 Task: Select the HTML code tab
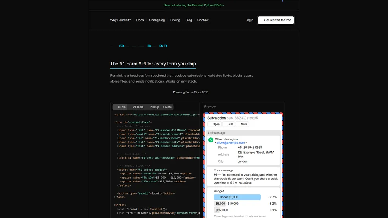[x=120, y=107]
